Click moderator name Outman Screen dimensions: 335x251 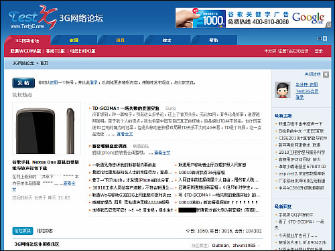click(x=220, y=246)
